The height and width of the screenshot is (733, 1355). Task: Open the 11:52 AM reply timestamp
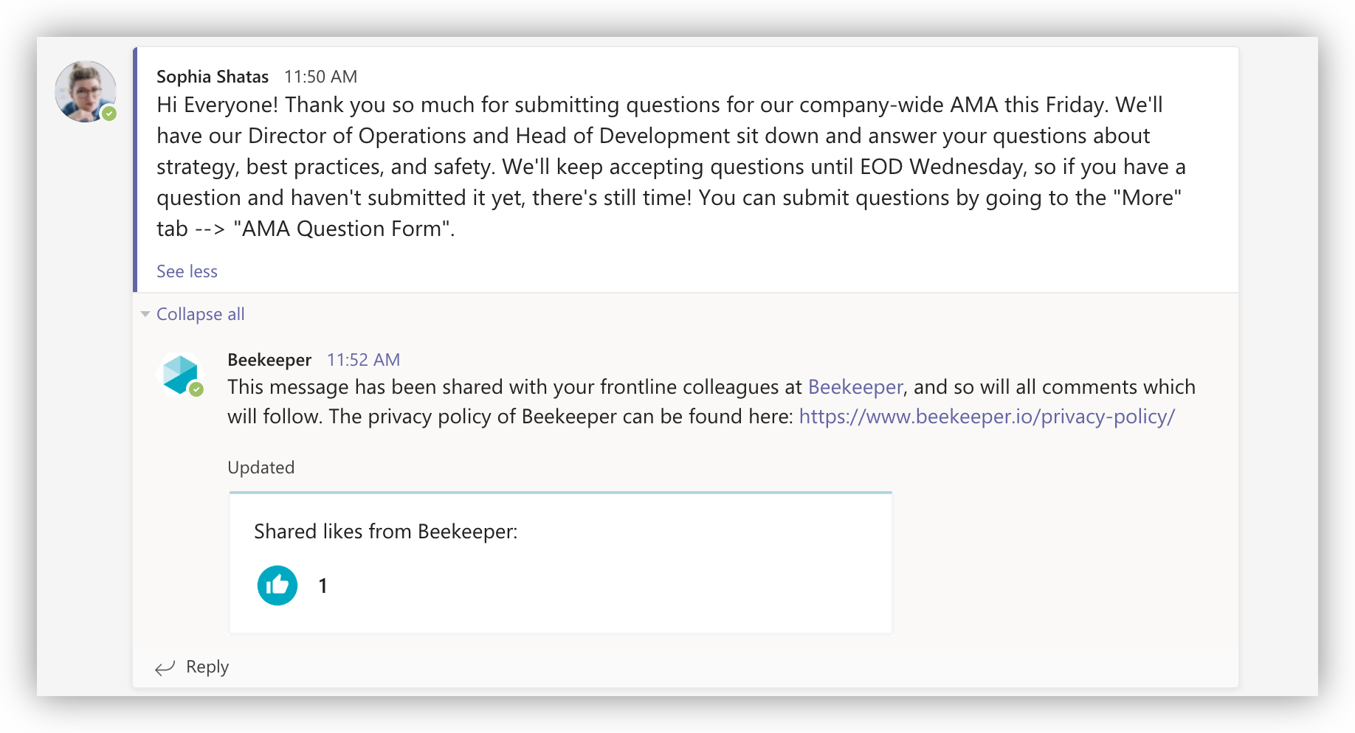363,360
